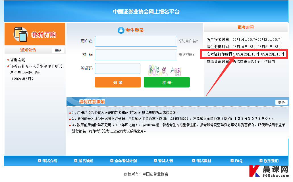Click the candidate login user icon
Screen dimensions: 293x182
(x=121, y=30)
